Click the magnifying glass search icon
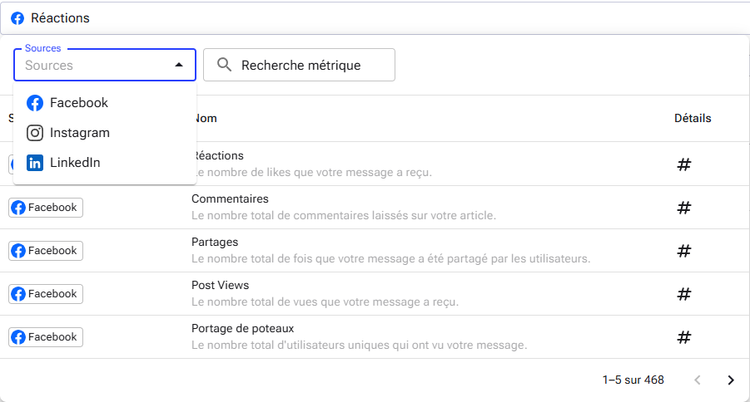Screen dimensions: 750x402 pos(223,65)
